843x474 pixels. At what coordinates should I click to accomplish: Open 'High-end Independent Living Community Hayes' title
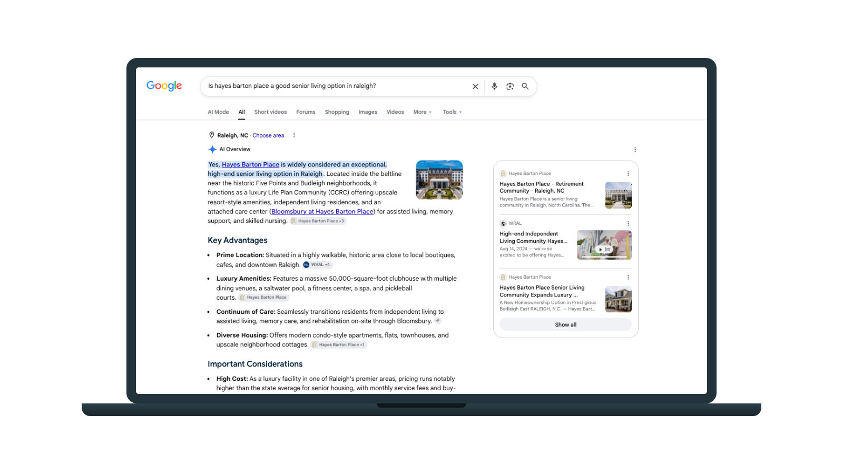(533, 238)
